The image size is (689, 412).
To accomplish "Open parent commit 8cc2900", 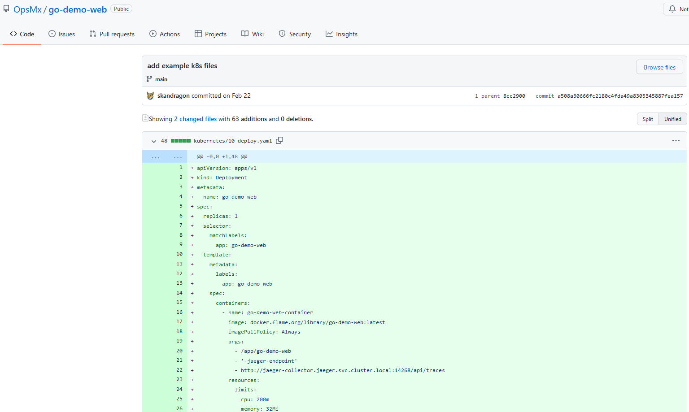I will pos(514,95).
